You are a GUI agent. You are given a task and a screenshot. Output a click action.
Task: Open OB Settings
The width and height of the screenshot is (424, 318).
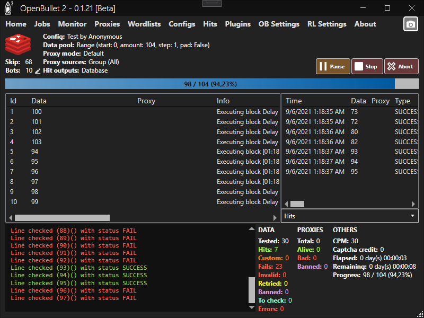pos(279,24)
